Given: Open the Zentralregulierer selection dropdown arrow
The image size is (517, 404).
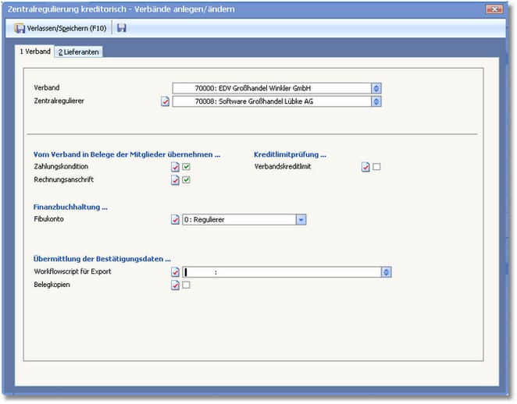Looking at the screenshot, I should pos(376,101).
